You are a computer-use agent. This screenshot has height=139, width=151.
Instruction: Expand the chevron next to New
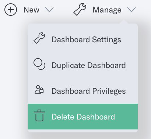pos(49,10)
